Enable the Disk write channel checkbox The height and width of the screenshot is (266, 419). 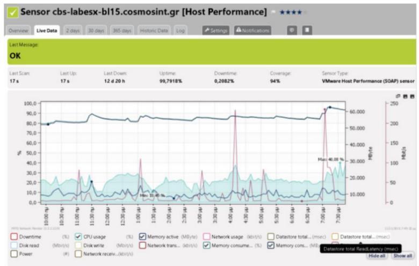coord(78,245)
